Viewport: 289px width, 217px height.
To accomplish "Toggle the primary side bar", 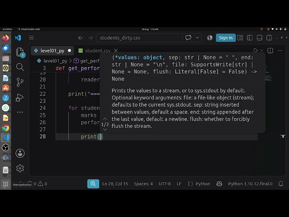I will coord(250,38).
